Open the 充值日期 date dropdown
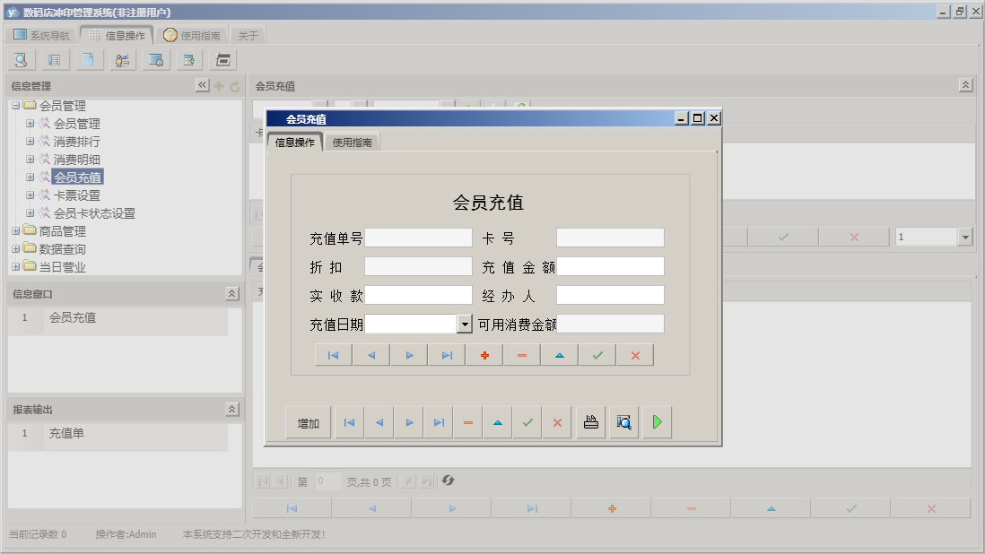Screen dimensions: 985x554 point(464,325)
